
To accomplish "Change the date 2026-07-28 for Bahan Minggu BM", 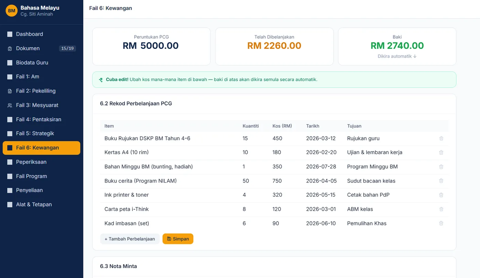I will point(321,167).
